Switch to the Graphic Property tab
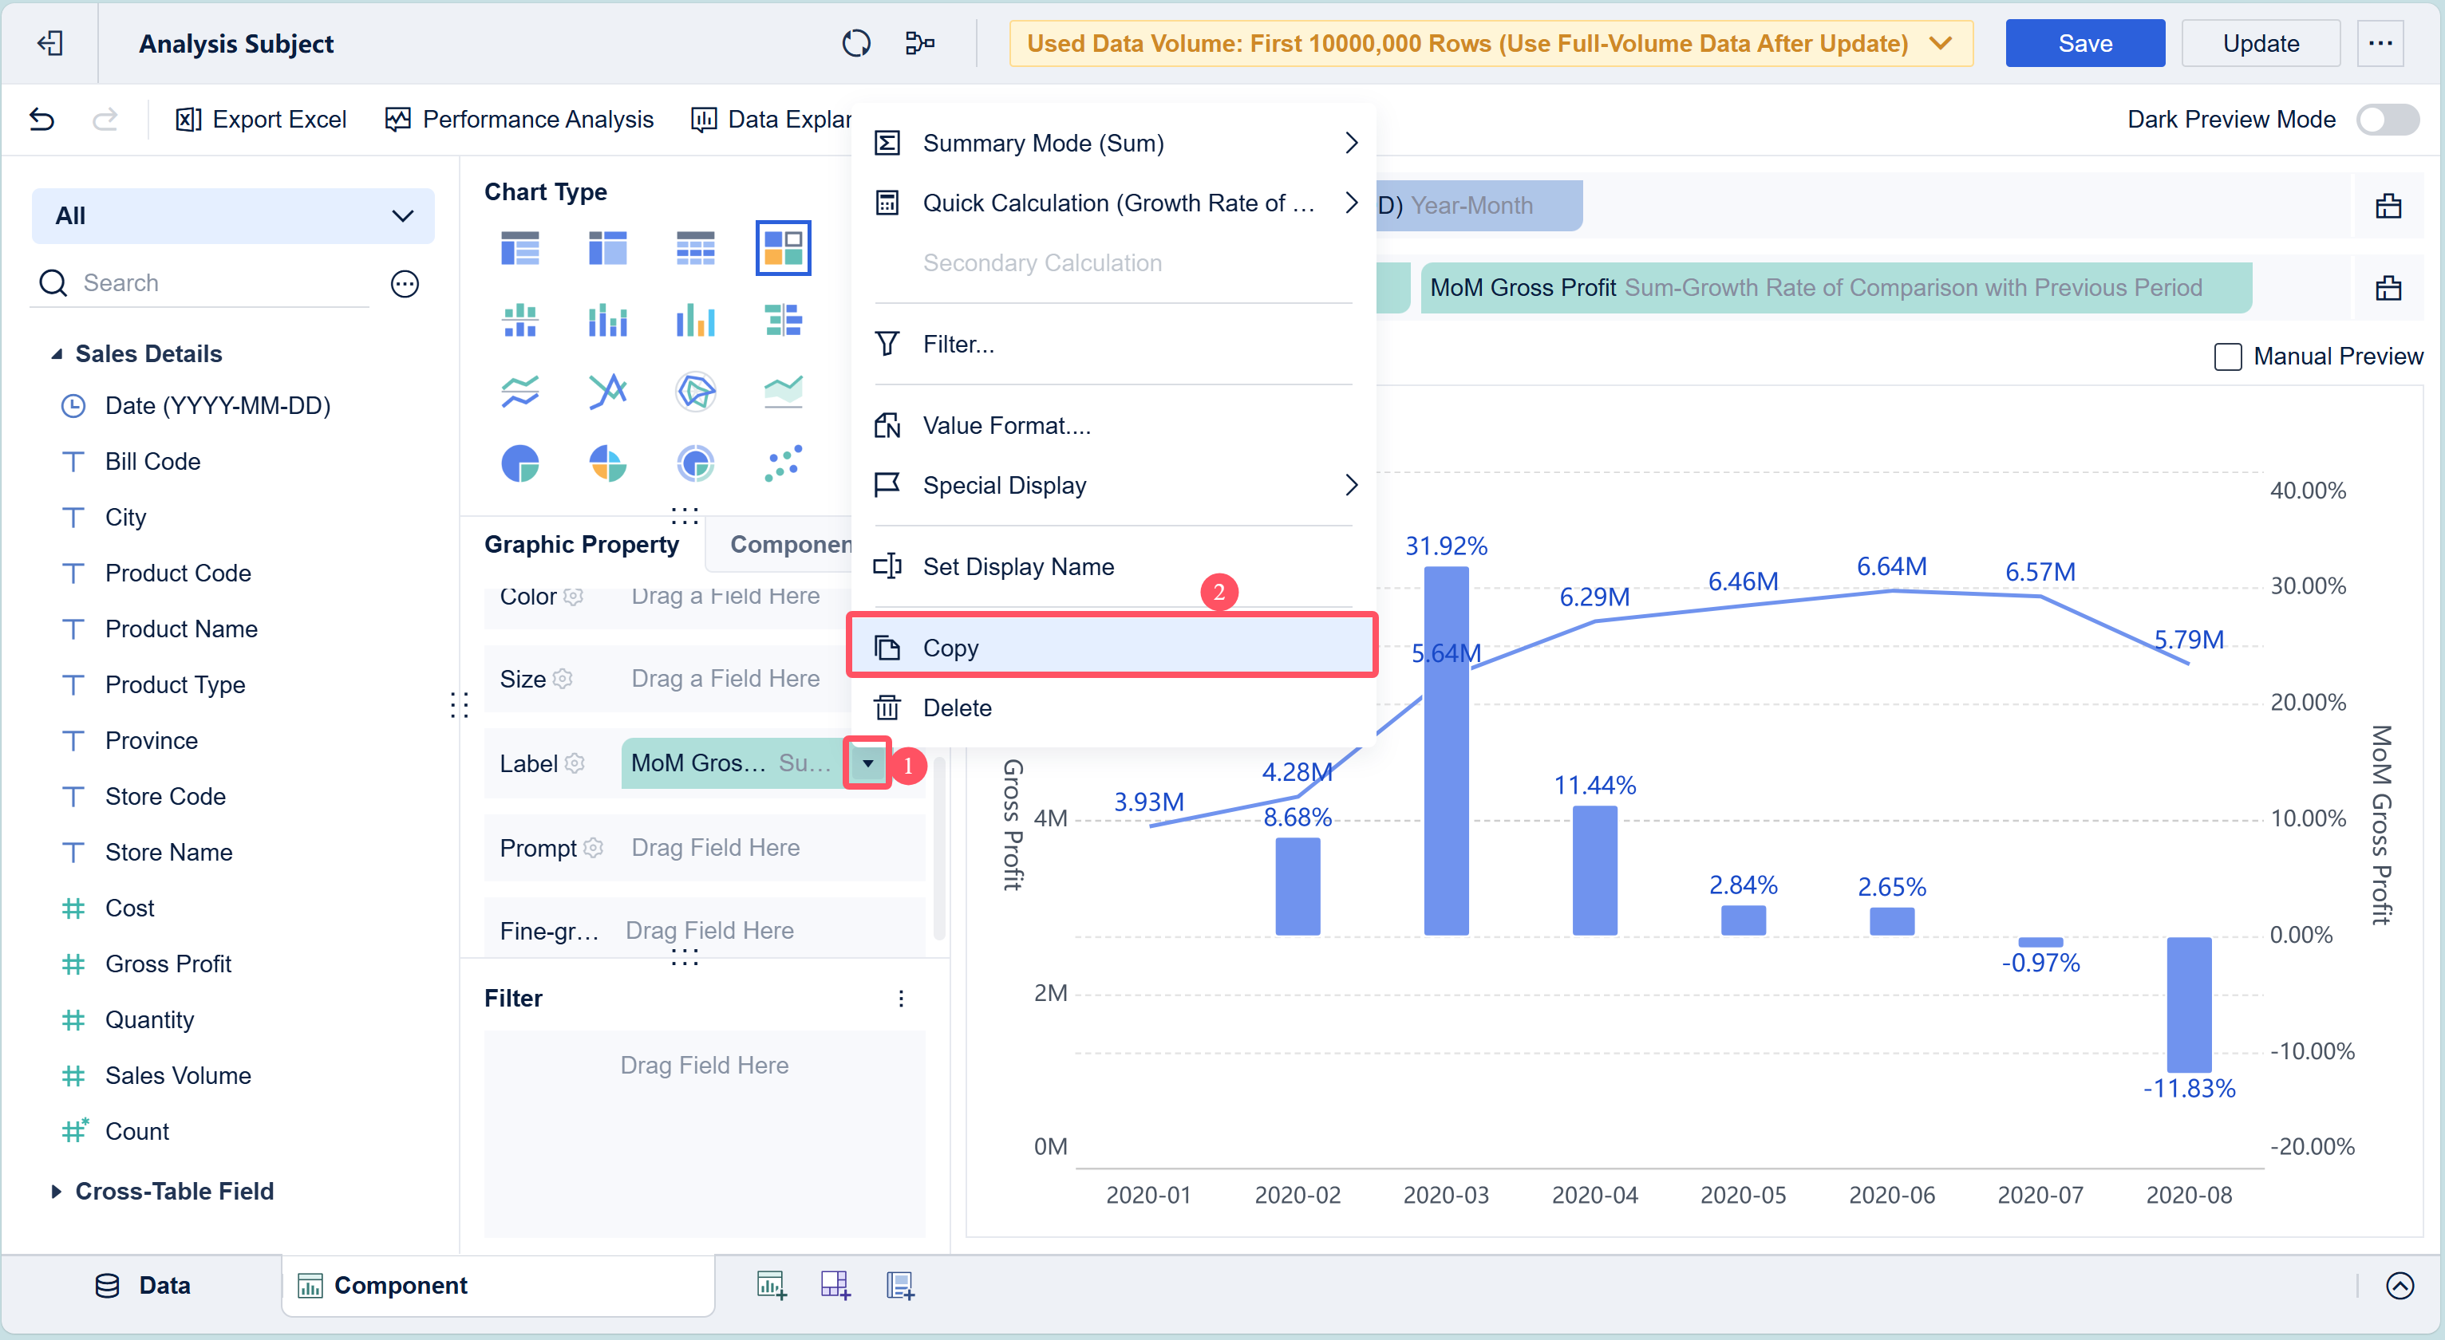 click(x=581, y=544)
